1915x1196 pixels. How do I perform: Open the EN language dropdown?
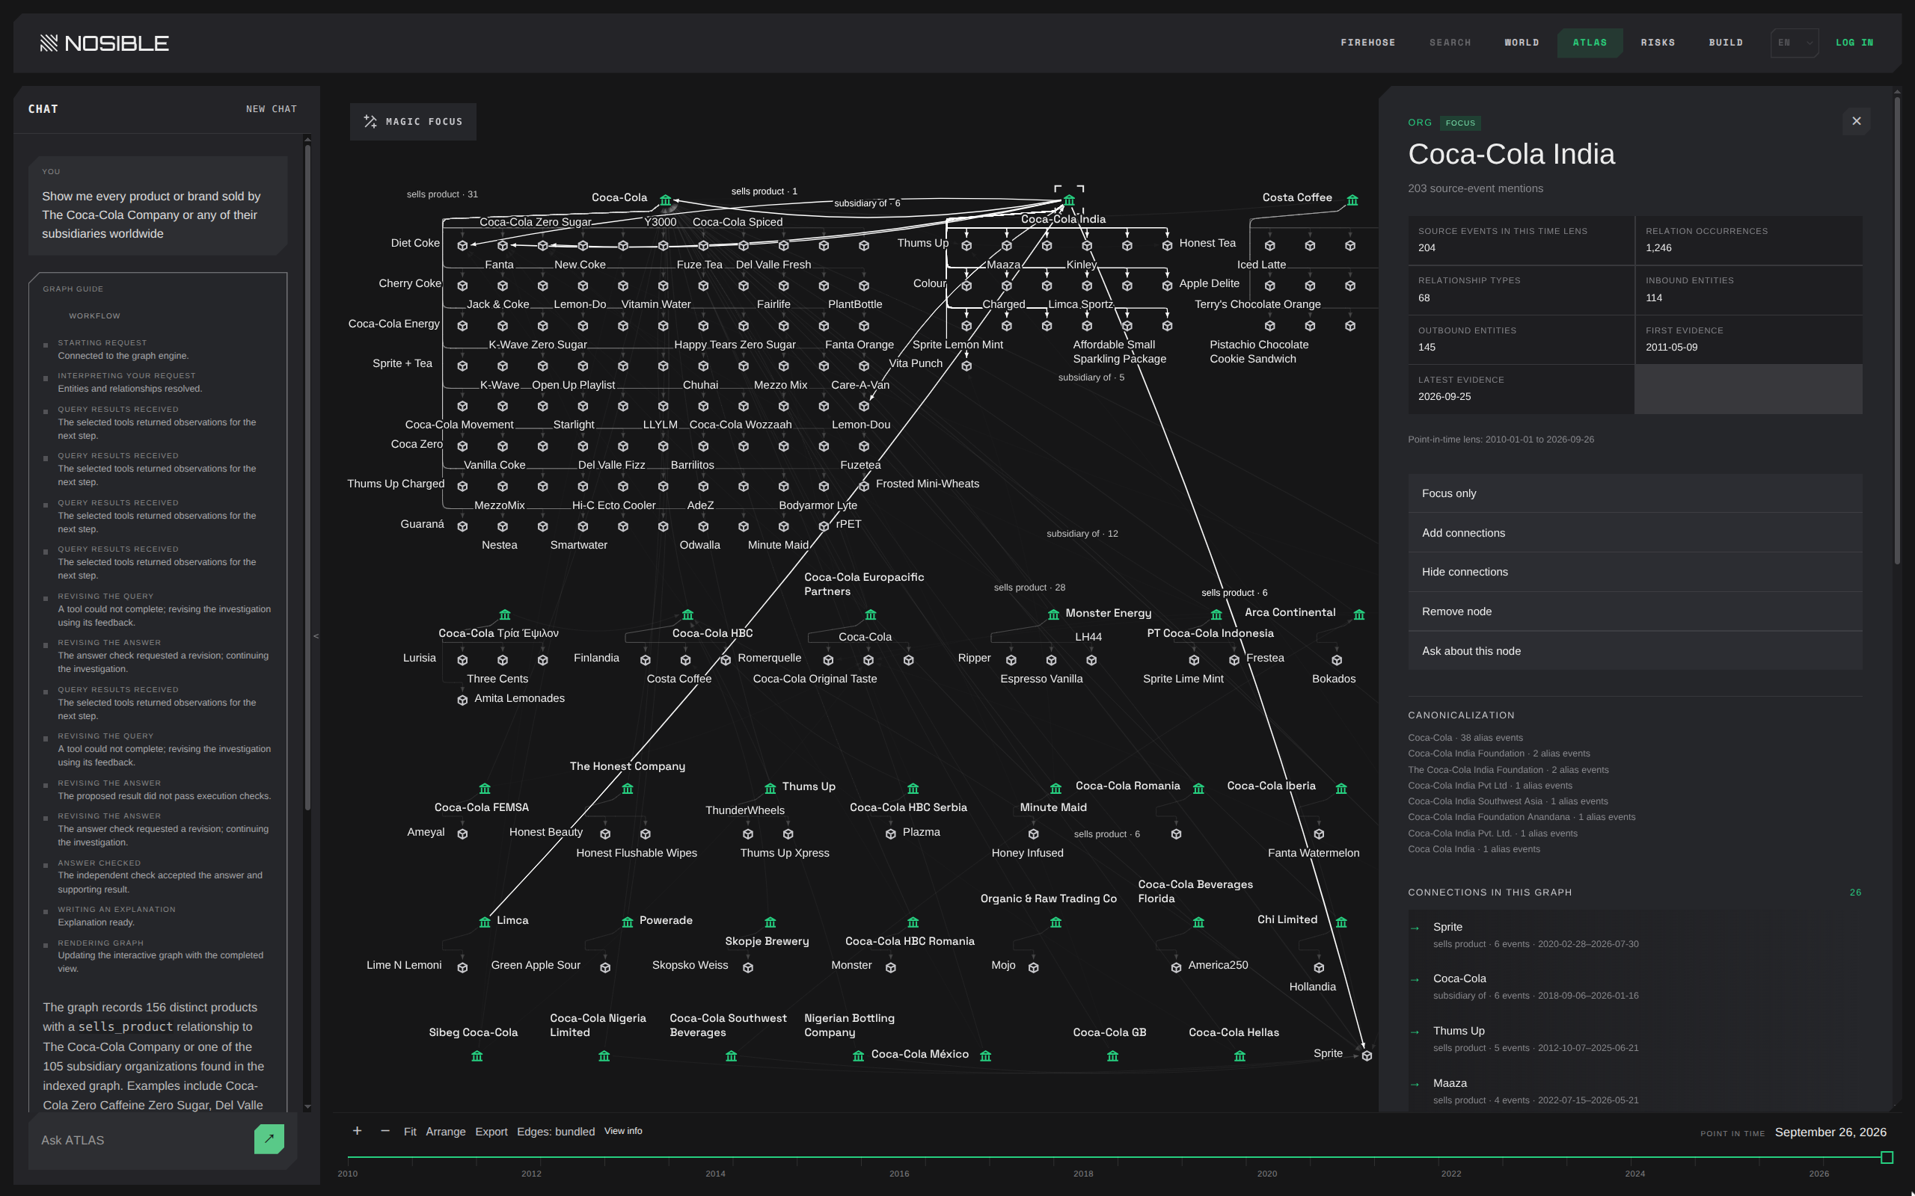click(1794, 43)
